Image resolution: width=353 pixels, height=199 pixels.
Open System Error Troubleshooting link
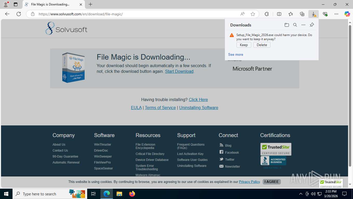coord(147,167)
